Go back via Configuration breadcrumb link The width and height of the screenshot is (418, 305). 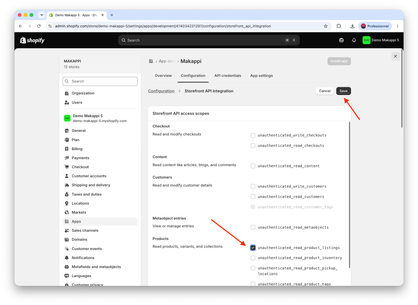point(161,91)
